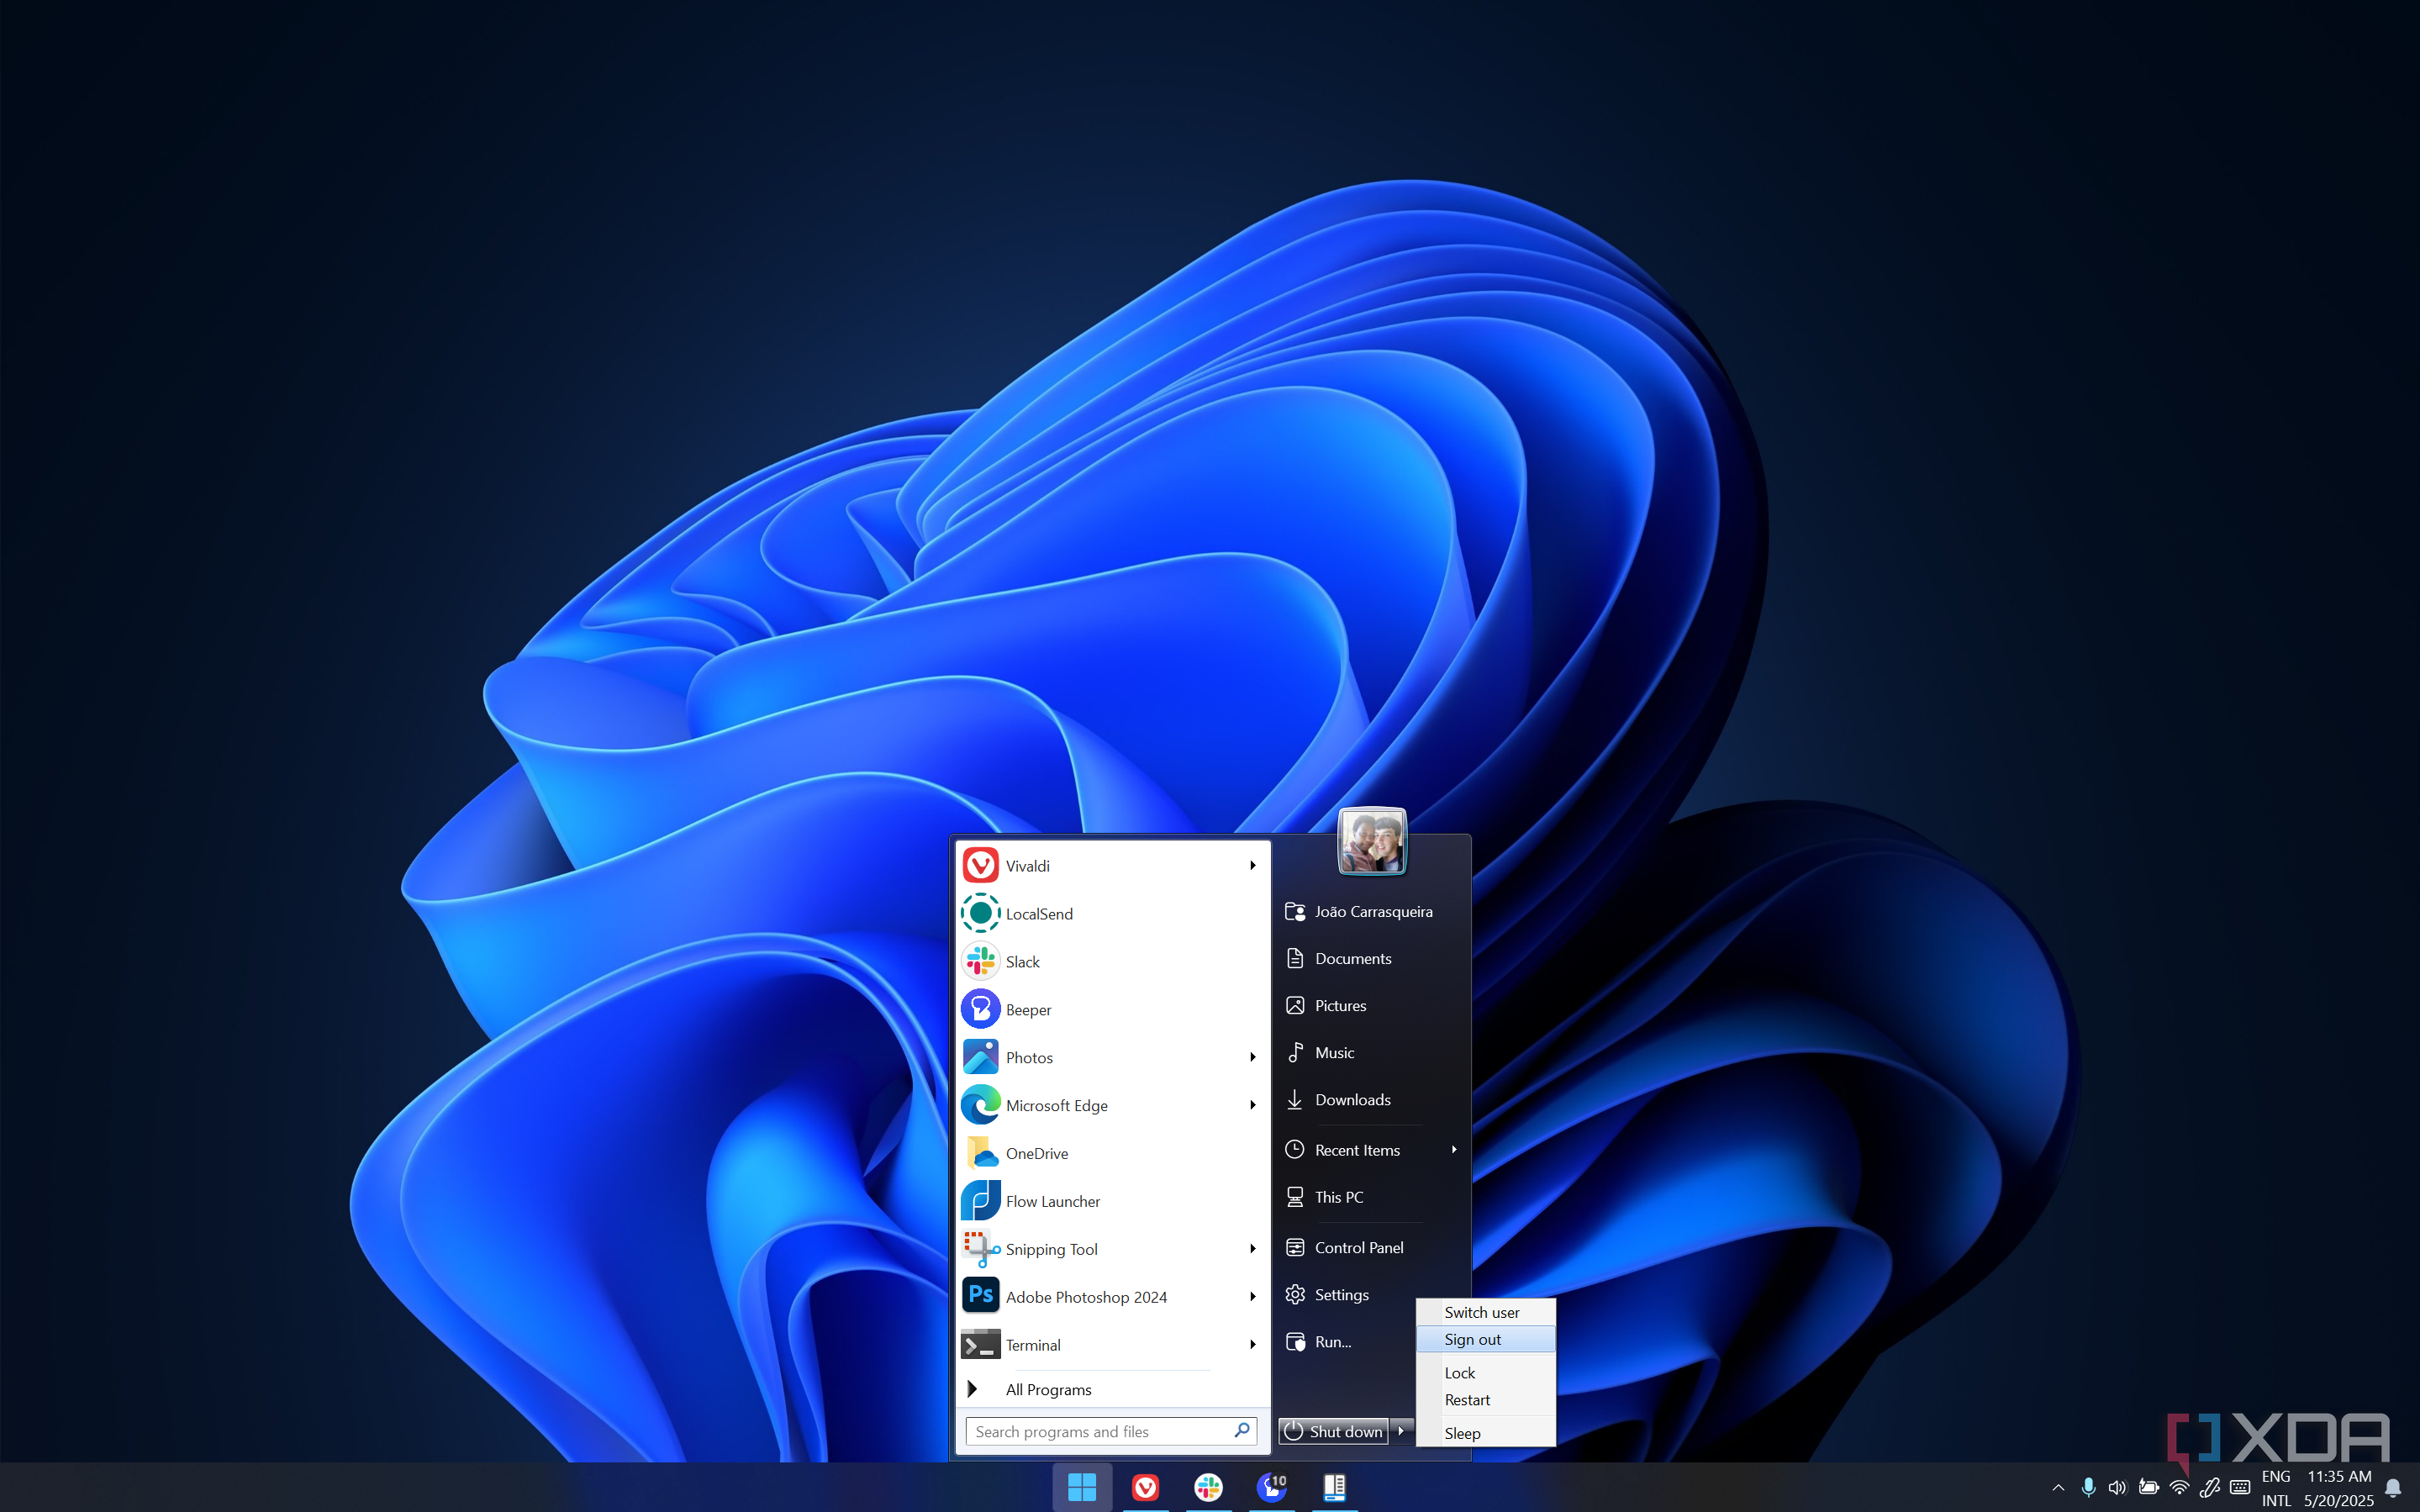The width and height of the screenshot is (2420, 1512).
Task: Open Slack from the taskbar
Action: [x=1207, y=1488]
